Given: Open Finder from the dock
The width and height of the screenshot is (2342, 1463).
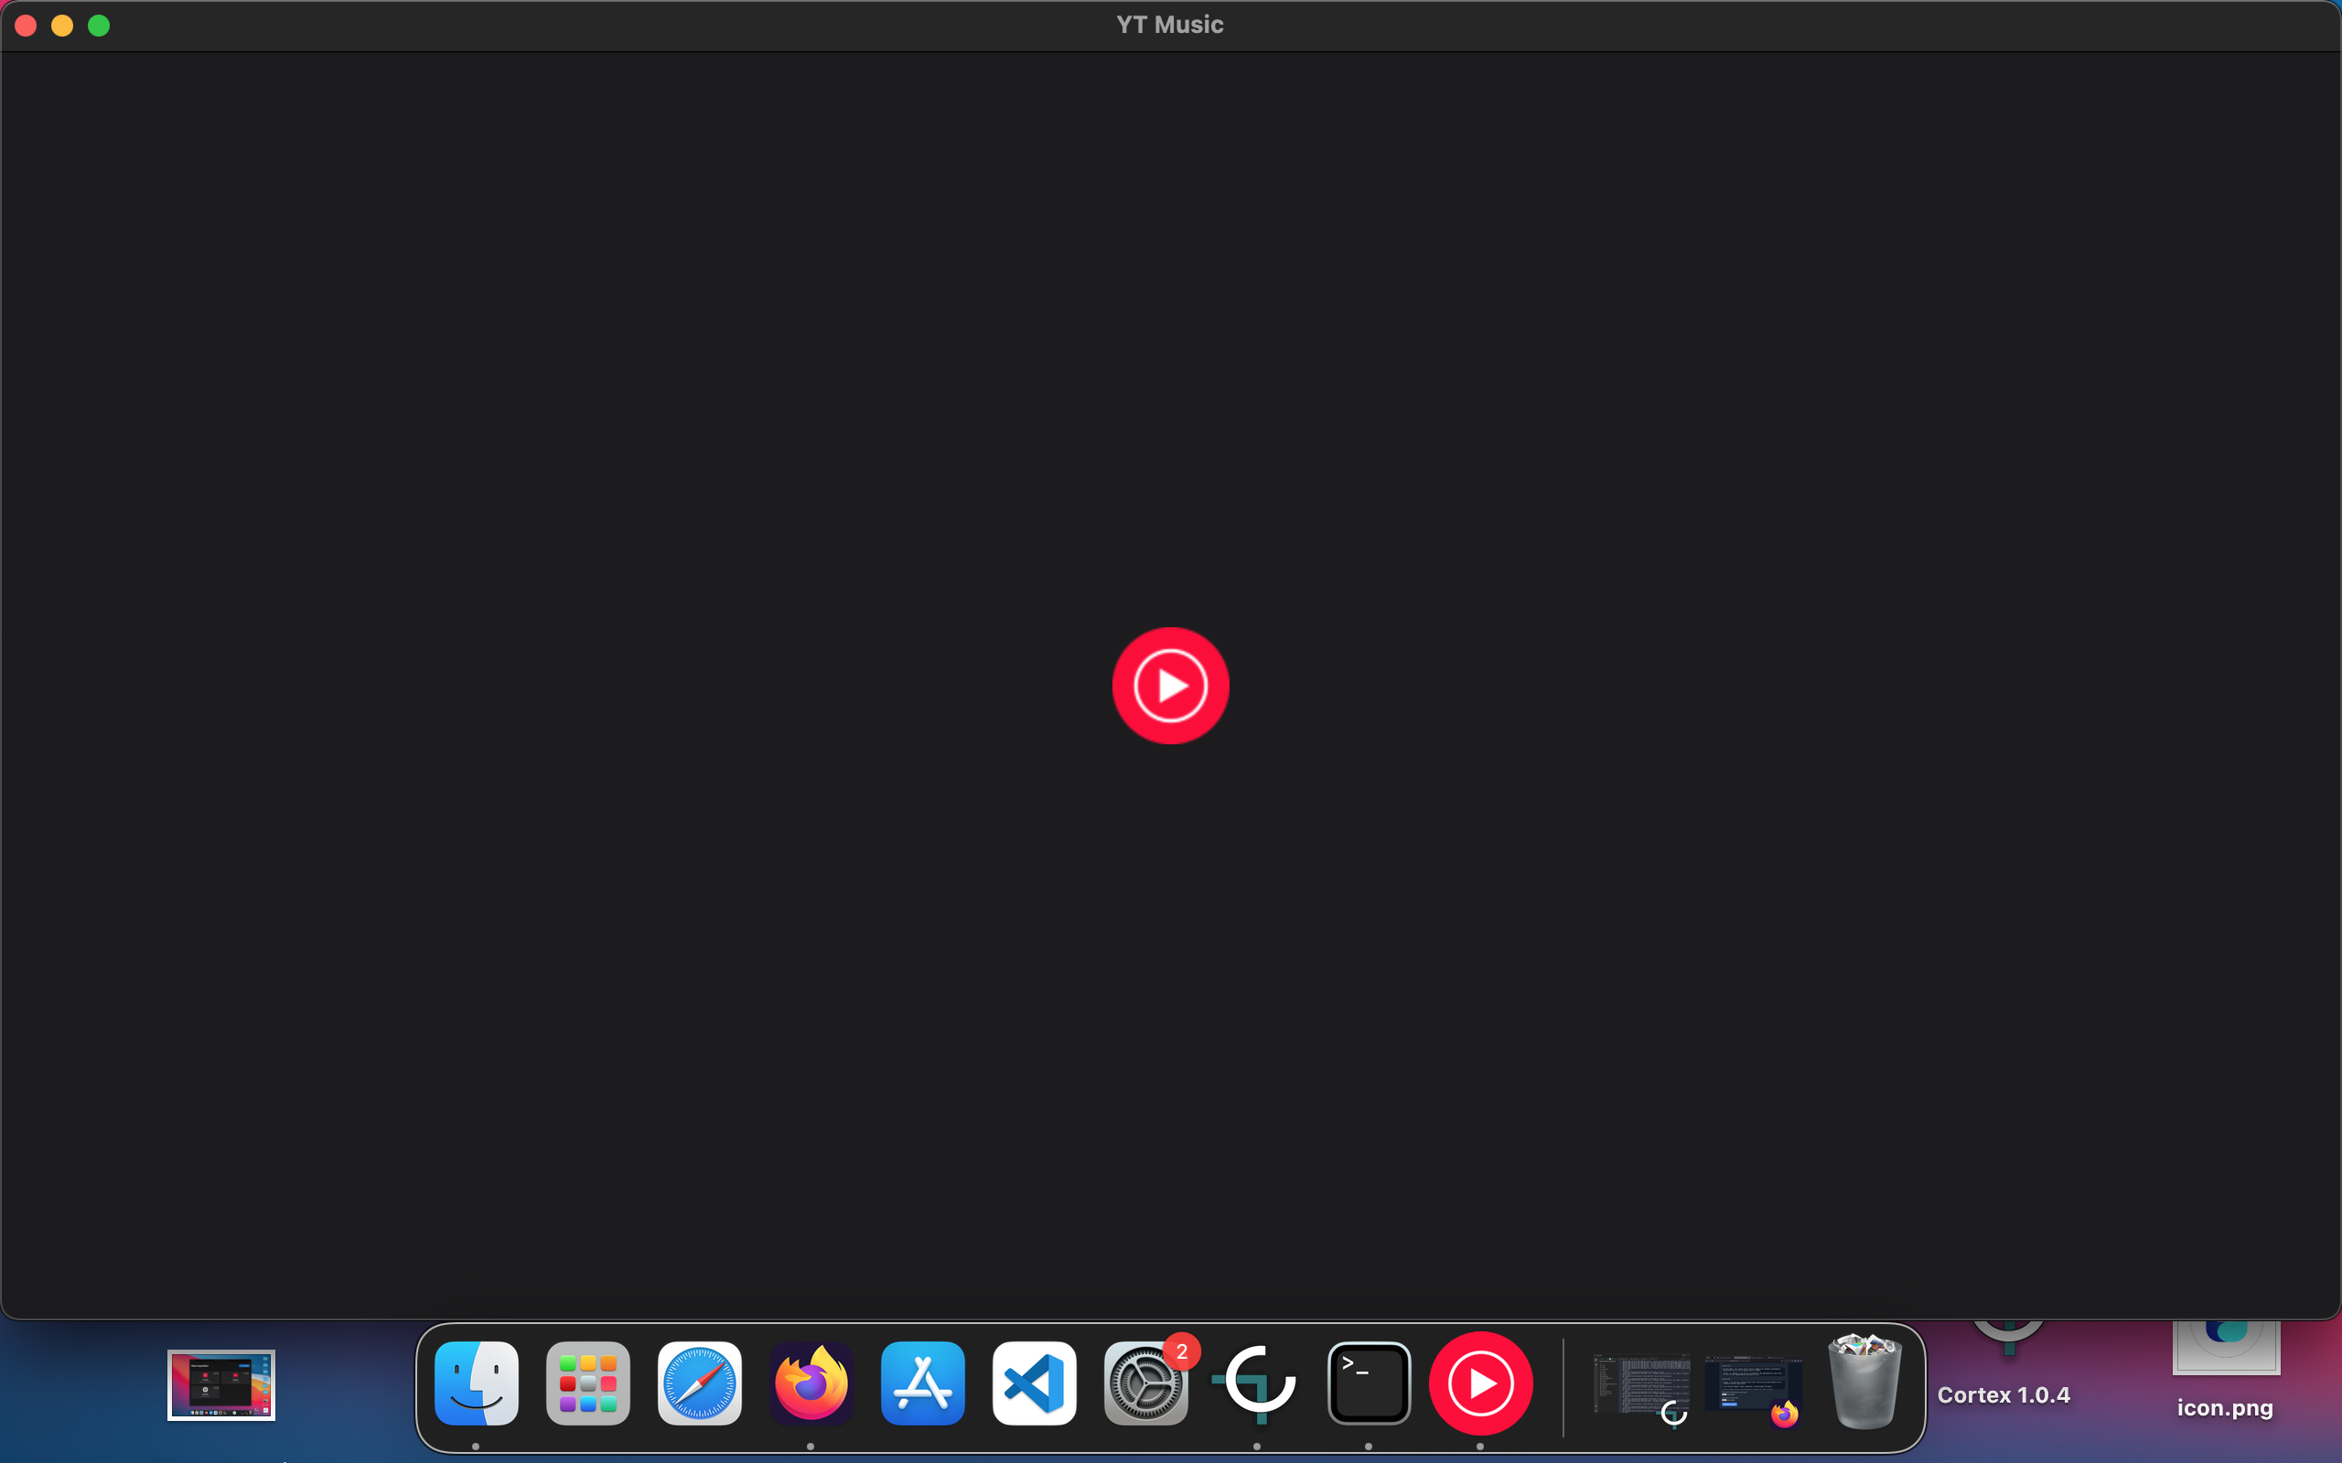Looking at the screenshot, I should tap(476, 1383).
